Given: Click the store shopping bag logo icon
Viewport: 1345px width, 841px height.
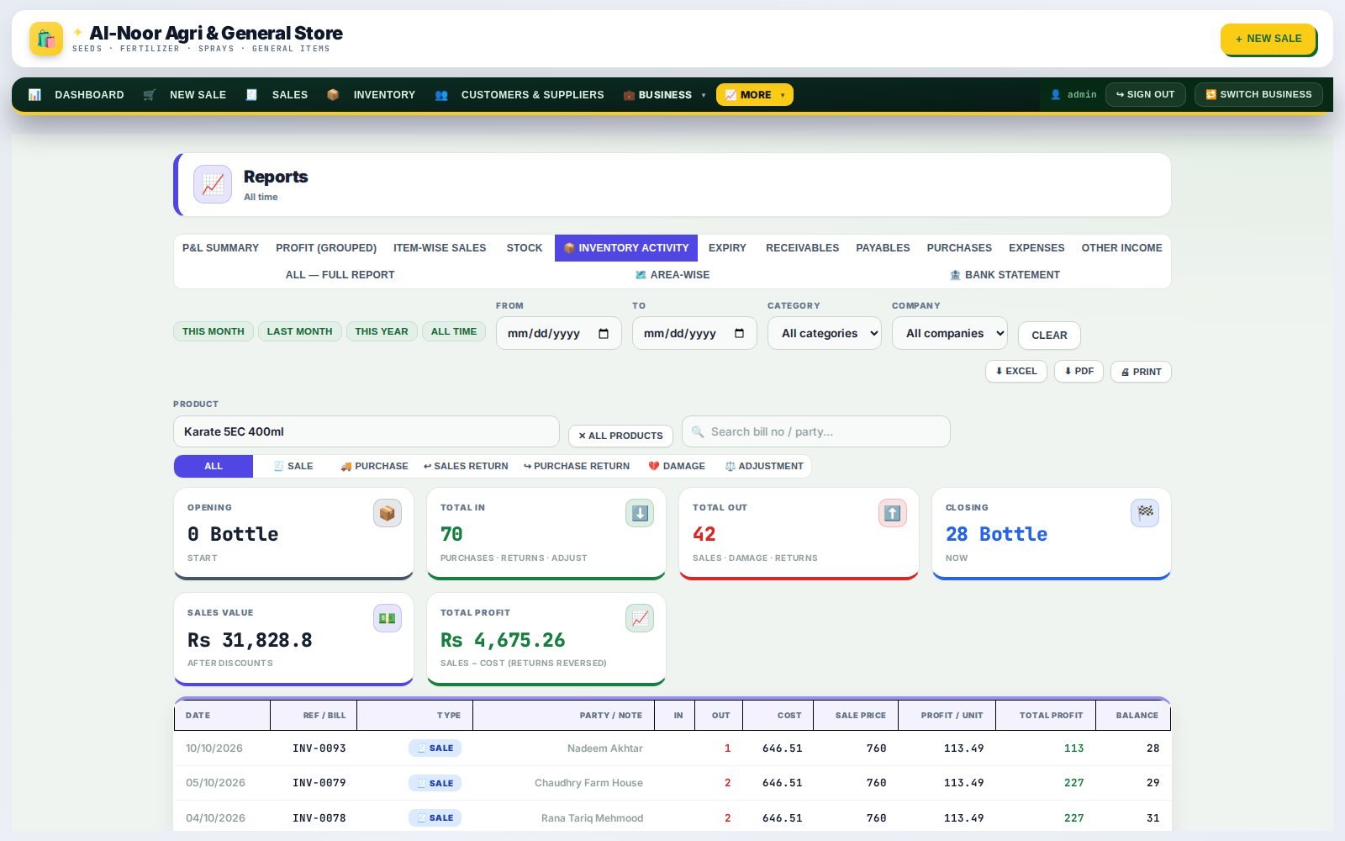Looking at the screenshot, I should [46, 39].
